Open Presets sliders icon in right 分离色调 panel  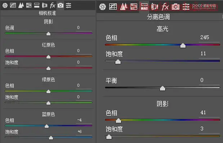[186, 7]
